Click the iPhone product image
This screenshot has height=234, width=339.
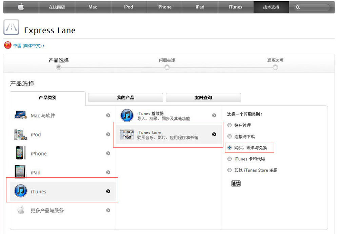click(x=21, y=153)
